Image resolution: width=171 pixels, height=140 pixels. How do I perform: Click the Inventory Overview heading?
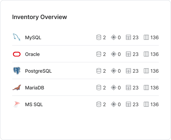(x=40, y=17)
